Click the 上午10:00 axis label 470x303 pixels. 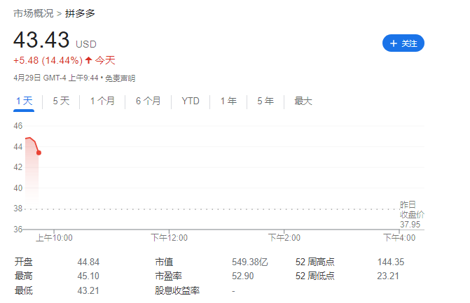point(54,238)
